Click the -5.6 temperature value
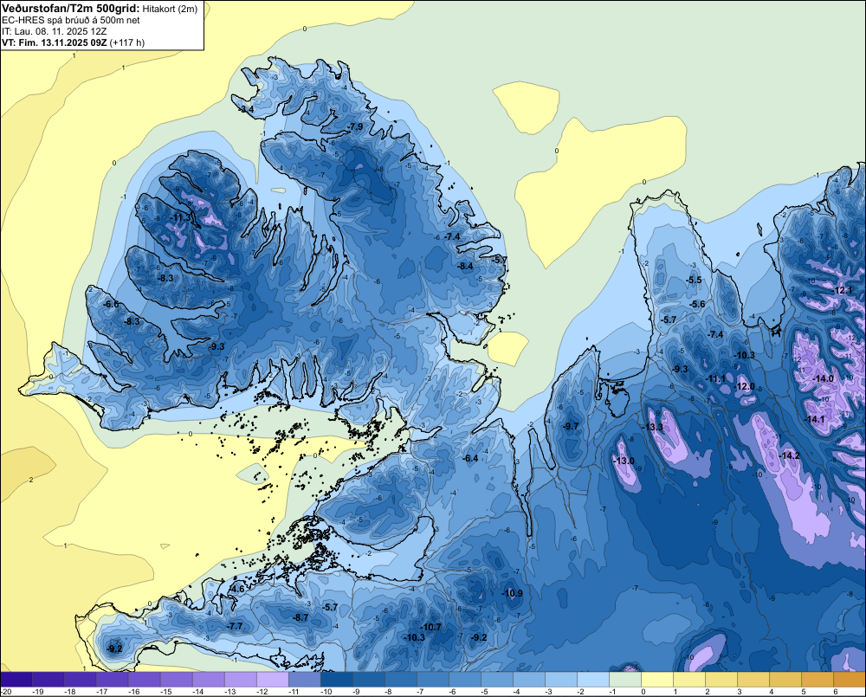This screenshot has width=866, height=697. click(x=697, y=304)
